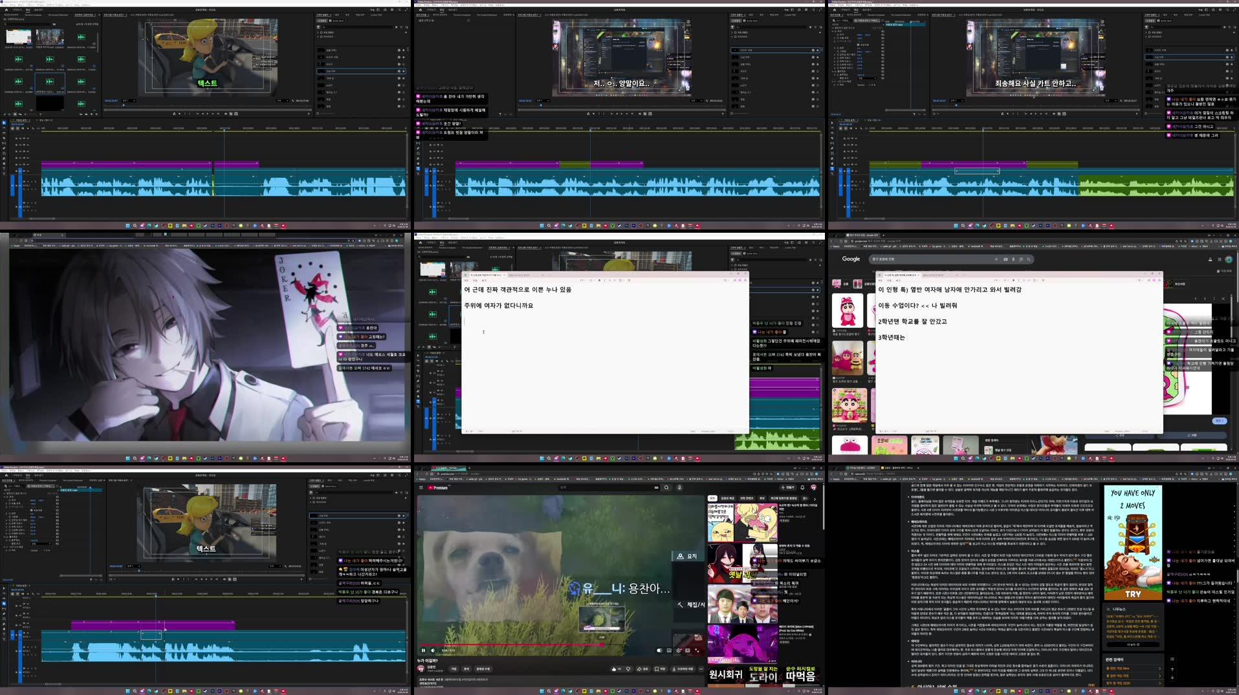Click the YouTube share button
Screen dimensions: 1239x695
642,668
